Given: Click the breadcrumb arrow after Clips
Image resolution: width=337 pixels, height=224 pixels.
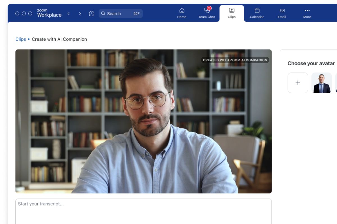Looking at the screenshot, I should click(x=28, y=39).
